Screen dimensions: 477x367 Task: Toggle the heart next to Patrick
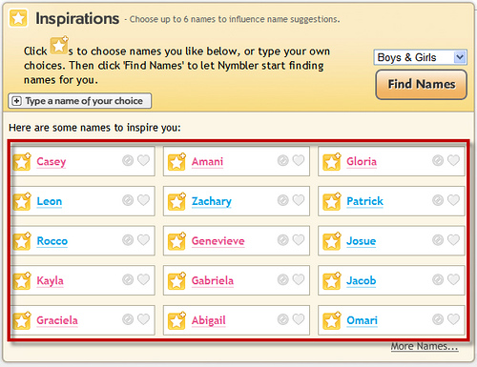pos(453,200)
